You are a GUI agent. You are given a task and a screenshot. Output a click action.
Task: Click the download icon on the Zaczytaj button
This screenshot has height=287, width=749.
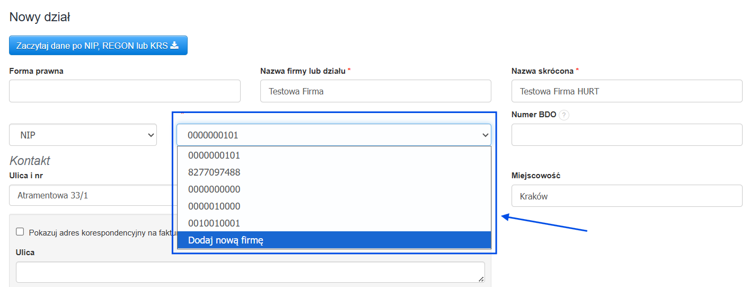tap(174, 46)
